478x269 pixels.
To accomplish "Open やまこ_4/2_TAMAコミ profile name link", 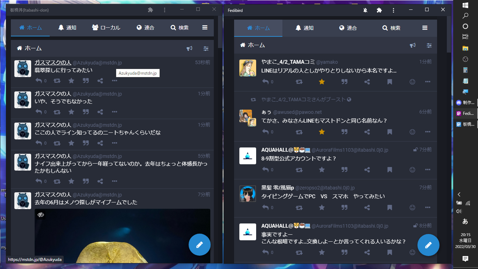I will [x=288, y=62].
